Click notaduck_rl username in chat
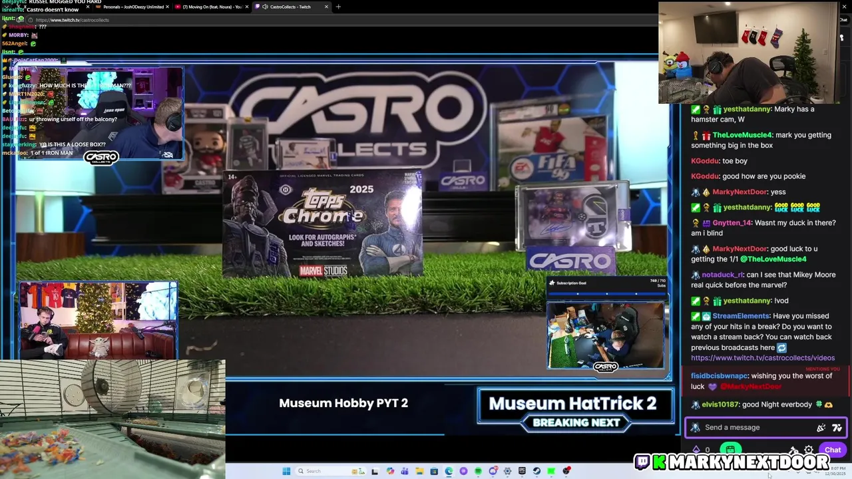852x479 pixels. (722, 275)
